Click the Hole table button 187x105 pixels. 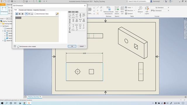tap(128, 8)
